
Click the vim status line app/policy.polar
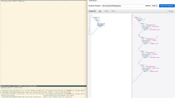click(43, 86)
